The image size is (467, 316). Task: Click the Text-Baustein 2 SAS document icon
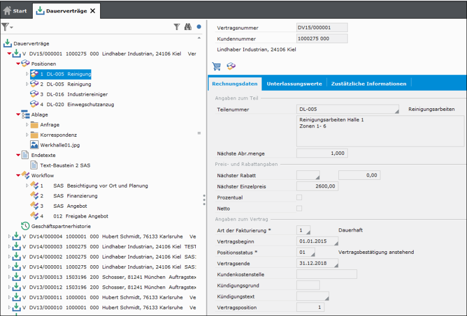[x=34, y=165]
